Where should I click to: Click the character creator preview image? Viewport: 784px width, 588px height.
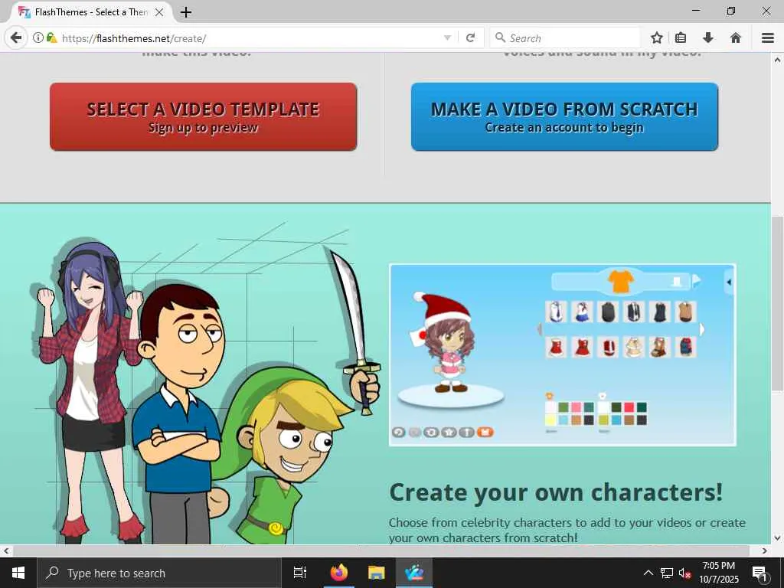point(563,354)
